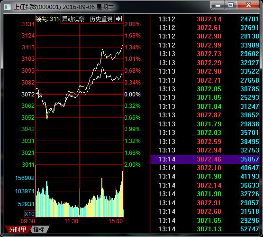Click the 15:00 closing time marker

coord(116,221)
